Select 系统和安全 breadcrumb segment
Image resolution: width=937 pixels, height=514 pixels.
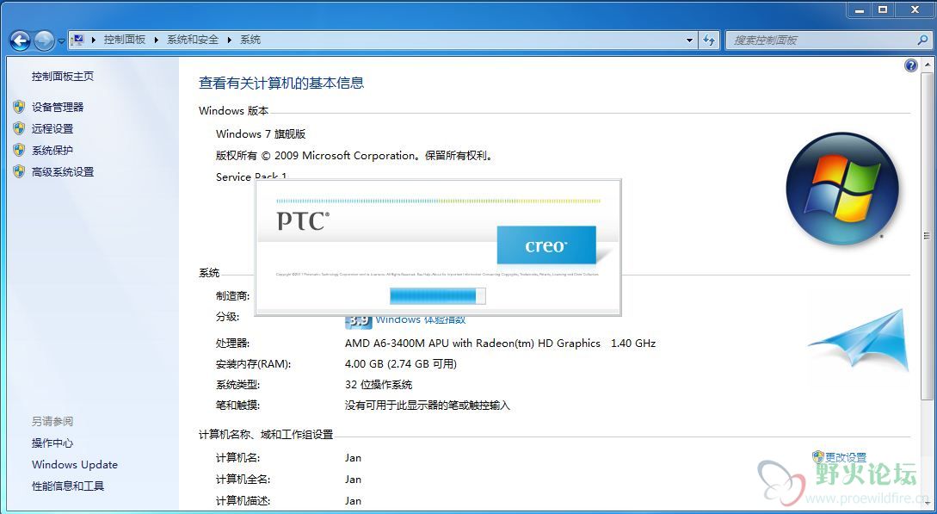[193, 40]
